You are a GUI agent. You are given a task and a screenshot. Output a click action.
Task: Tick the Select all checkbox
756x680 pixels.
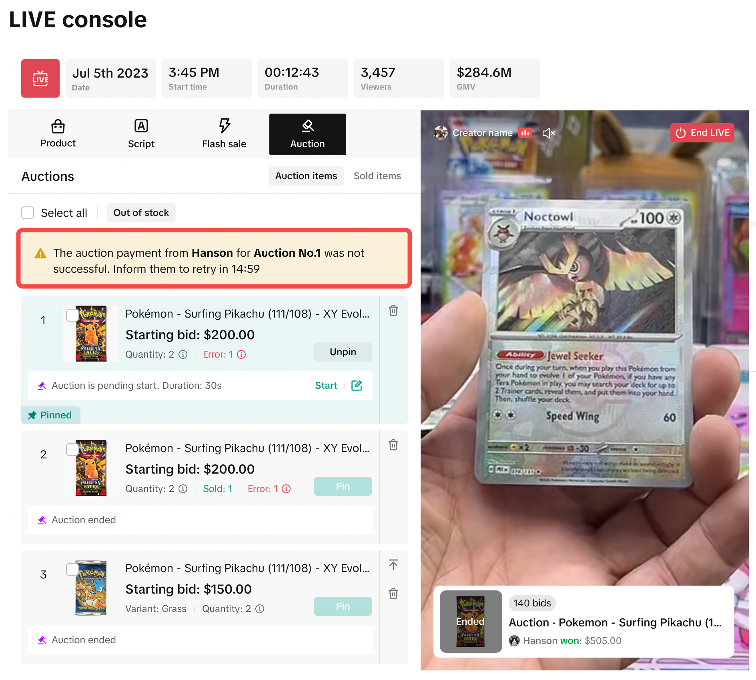click(x=28, y=213)
